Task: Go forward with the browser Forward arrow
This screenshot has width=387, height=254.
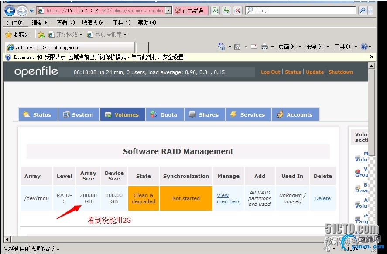Action: click(22, 10)
